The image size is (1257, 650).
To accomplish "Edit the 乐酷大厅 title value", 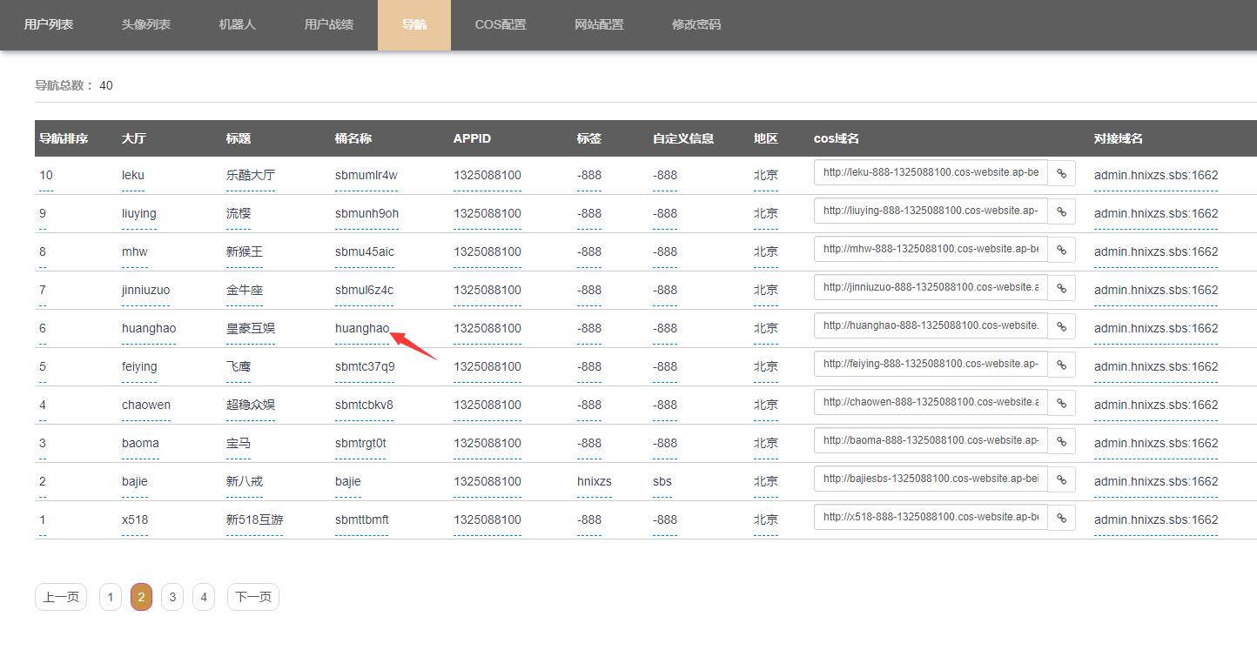I will click(x=250, y=175).
